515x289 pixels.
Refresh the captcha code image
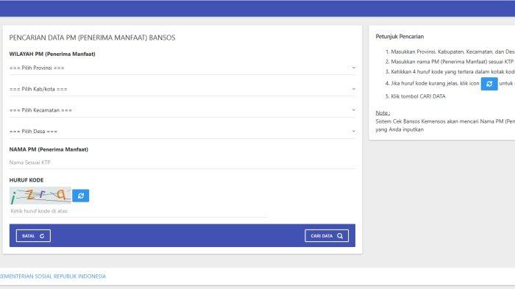pyautogui.click(x=81, y=196)
